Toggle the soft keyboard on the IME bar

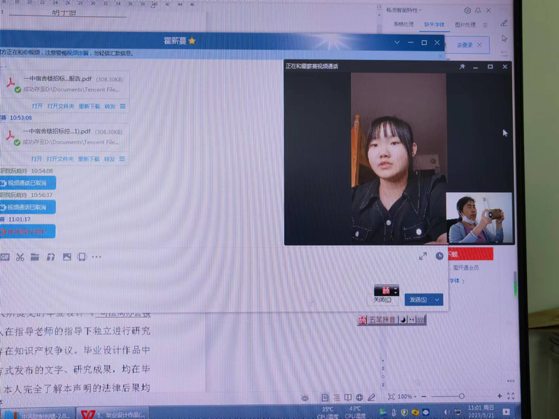point(421,320)
